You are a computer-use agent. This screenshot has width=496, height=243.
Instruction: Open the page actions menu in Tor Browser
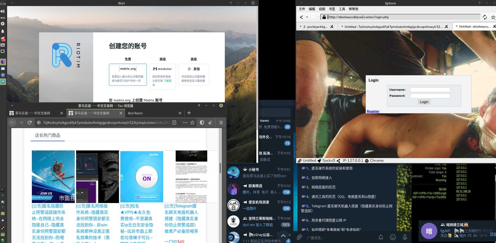(x=185, y=123)
